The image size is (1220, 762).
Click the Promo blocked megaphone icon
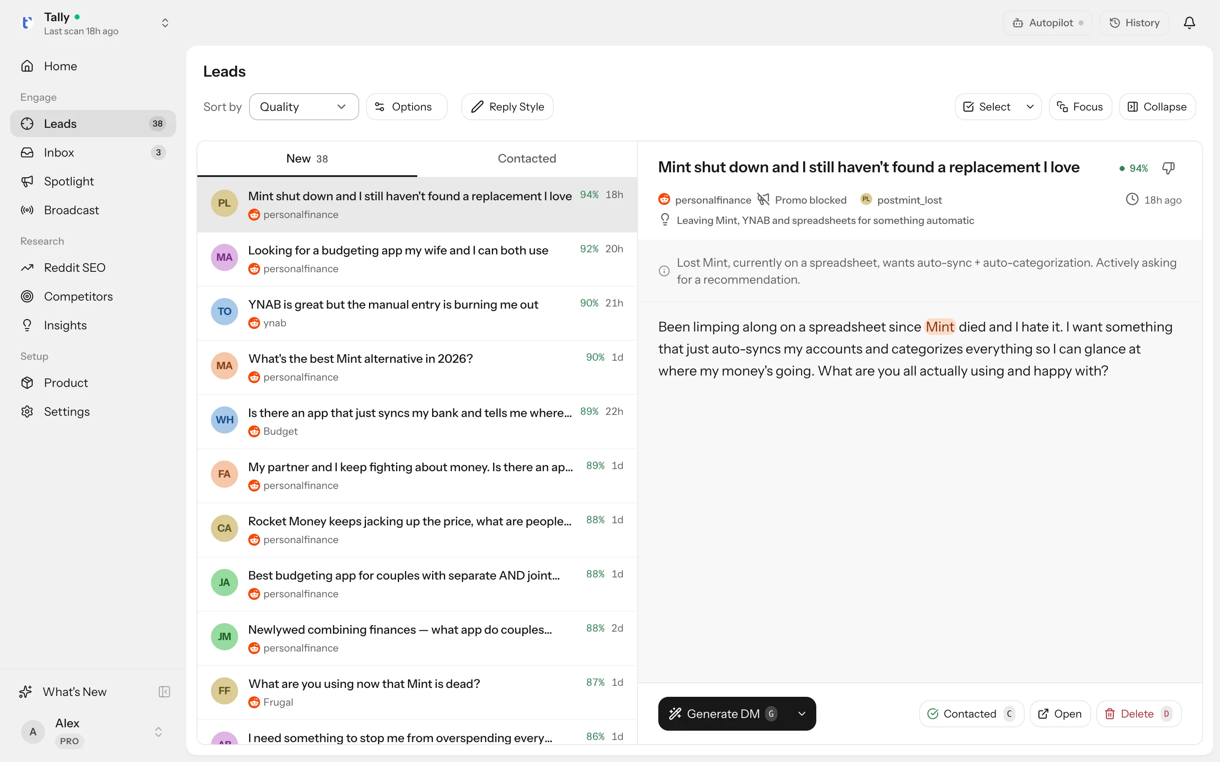[x=763, y=199]
